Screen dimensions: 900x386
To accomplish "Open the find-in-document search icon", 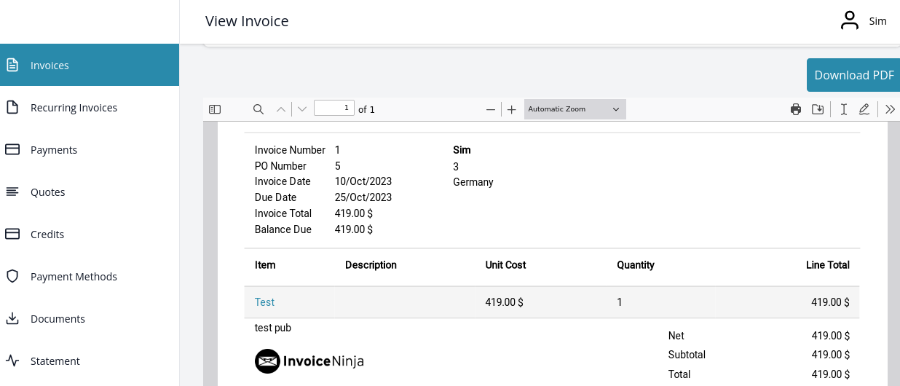I will coord(258,109).
